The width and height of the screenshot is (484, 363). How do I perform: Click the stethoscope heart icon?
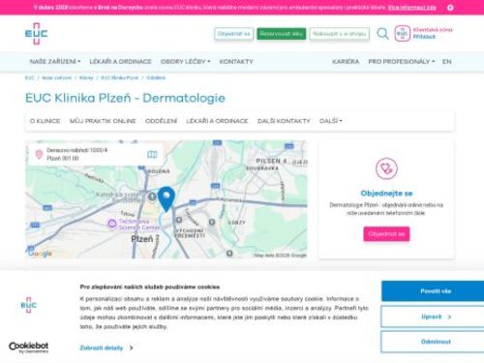coord(386,168)
